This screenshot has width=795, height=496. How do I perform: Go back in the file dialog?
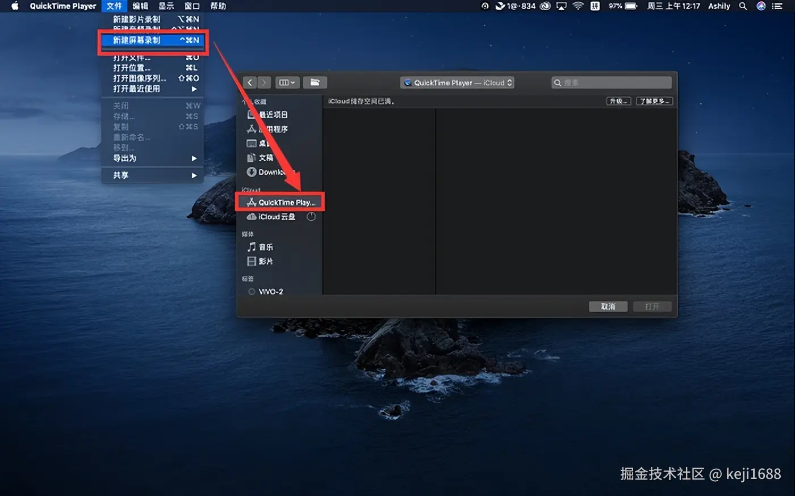[250, 83]
